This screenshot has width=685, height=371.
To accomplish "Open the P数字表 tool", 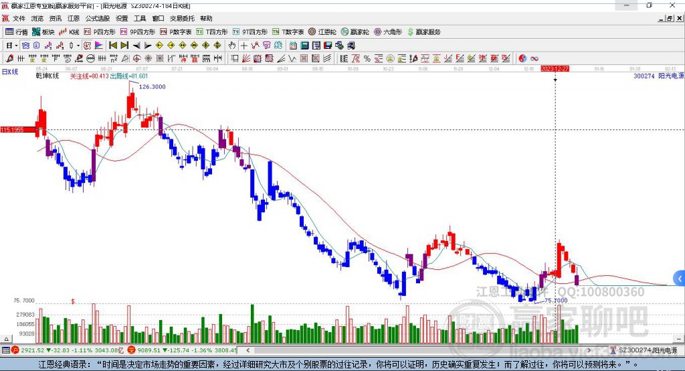I will click(176, 32).
